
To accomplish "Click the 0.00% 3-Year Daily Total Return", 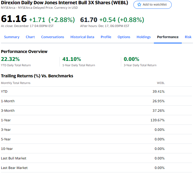I will click(x=131, y=59).
